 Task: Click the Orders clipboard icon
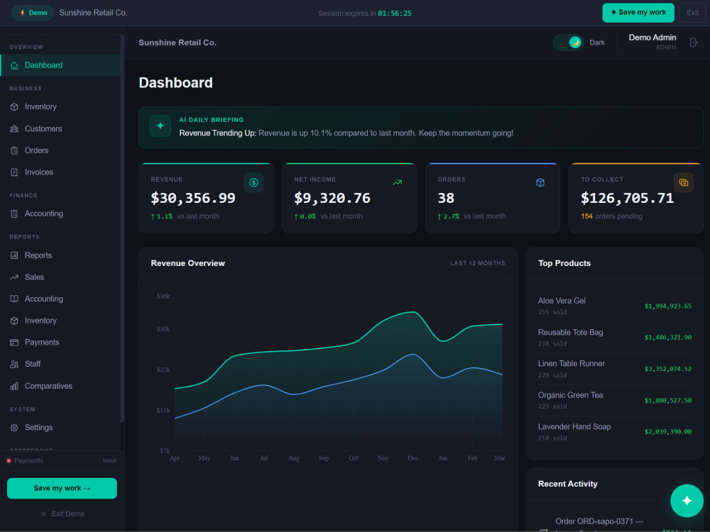pos(14,150)
